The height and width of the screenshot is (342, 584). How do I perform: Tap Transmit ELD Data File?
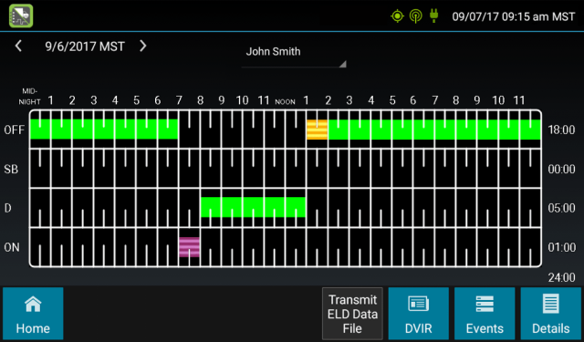[x=352, y=314]
